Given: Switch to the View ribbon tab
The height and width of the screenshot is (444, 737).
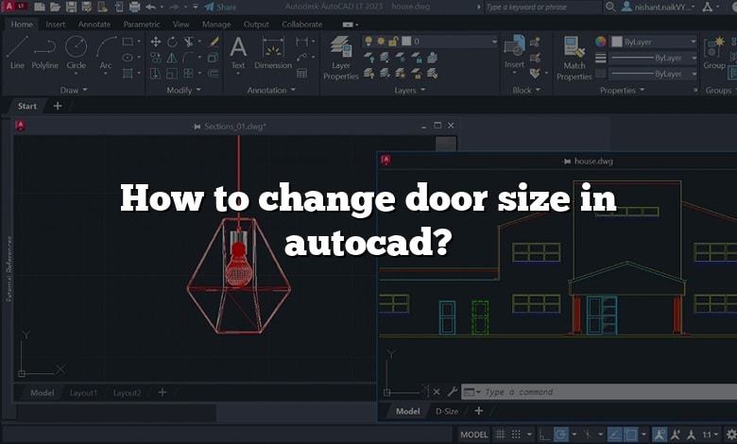Looking at the screenshot, I should (x=181, y=24).
